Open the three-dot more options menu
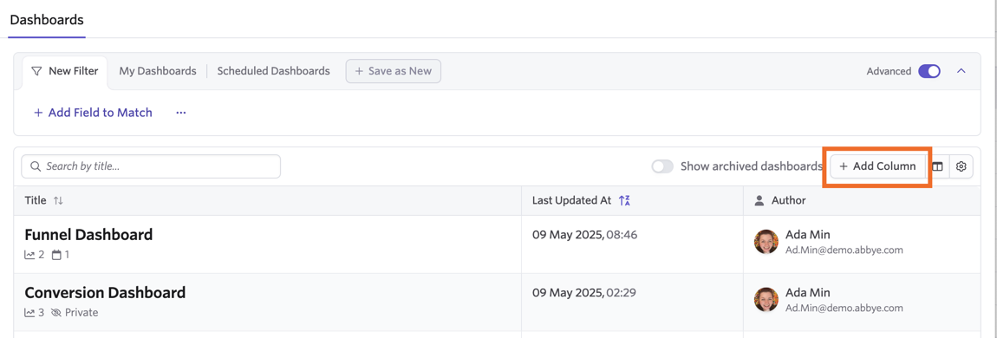Image resolution: width=997 pixels, height=338 pixels. (x=181, y=113)
